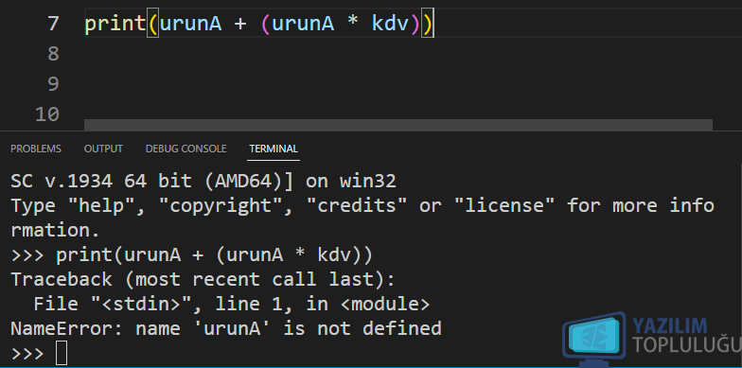Screen dimensions: 742x368
Task: Click 'Traceback (most recent call last):' line
Action: [x=203, y=279]
